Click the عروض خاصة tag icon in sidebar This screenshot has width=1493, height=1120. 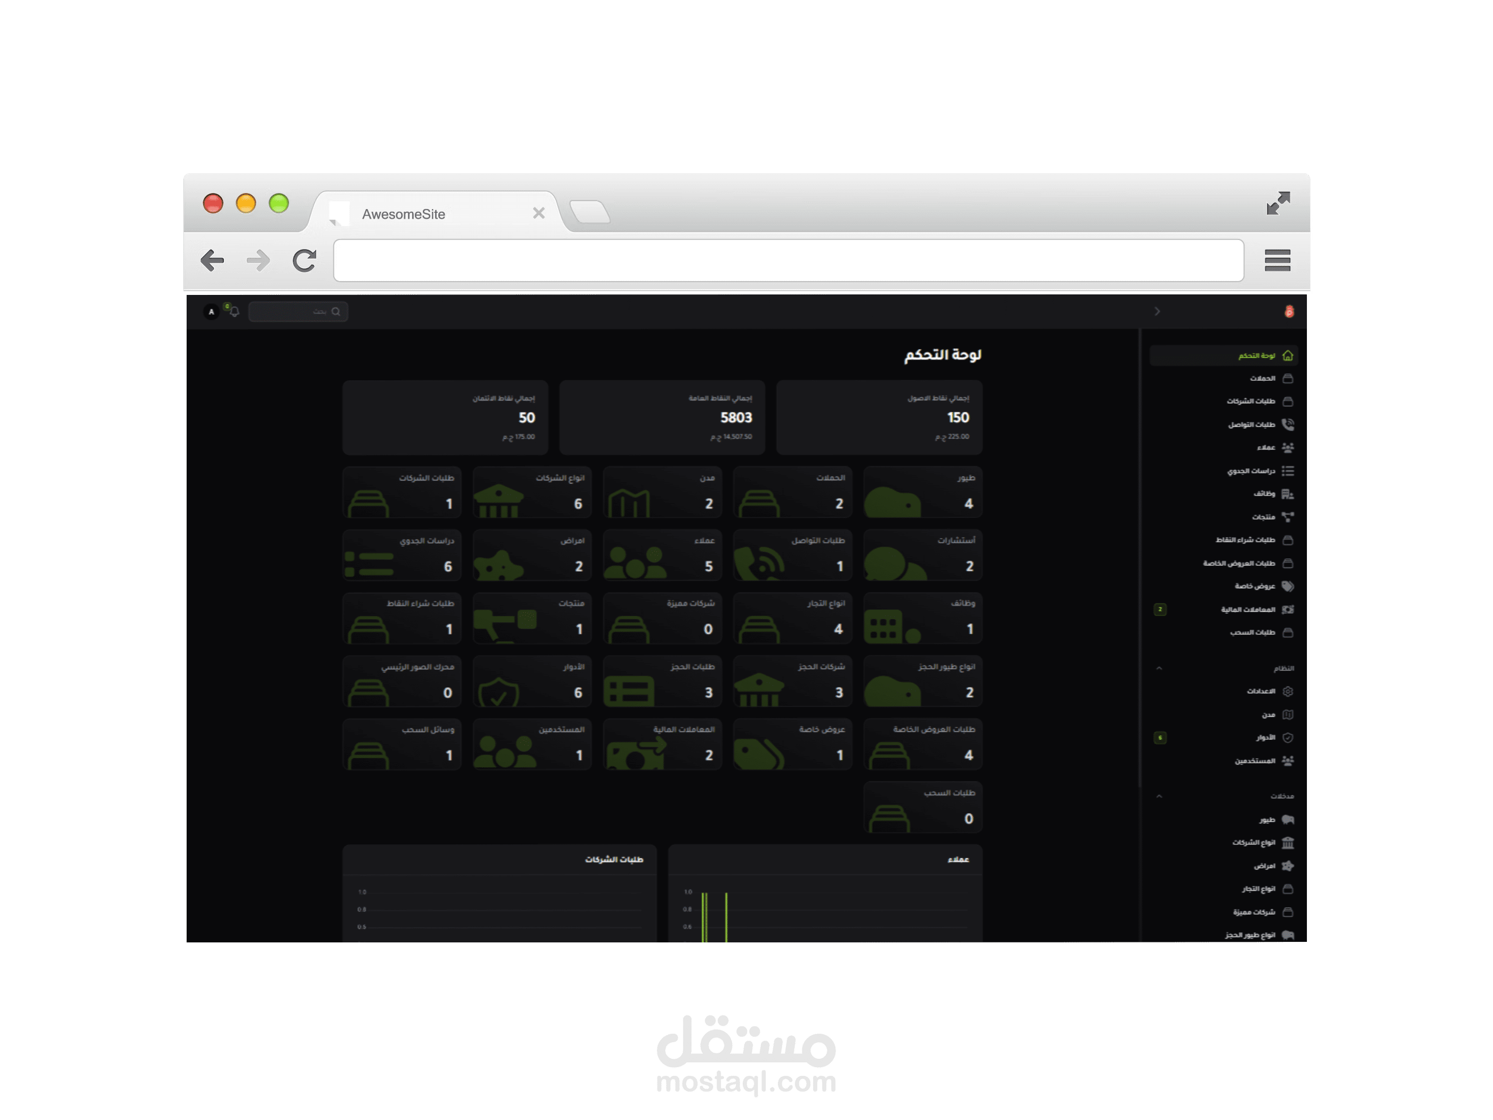tap(1287, 586)
